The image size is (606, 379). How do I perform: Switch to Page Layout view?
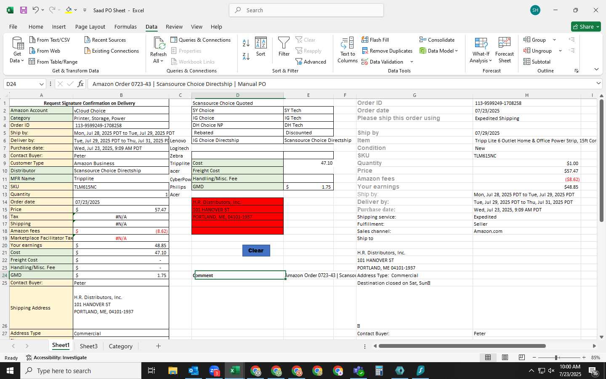point(505,357)
